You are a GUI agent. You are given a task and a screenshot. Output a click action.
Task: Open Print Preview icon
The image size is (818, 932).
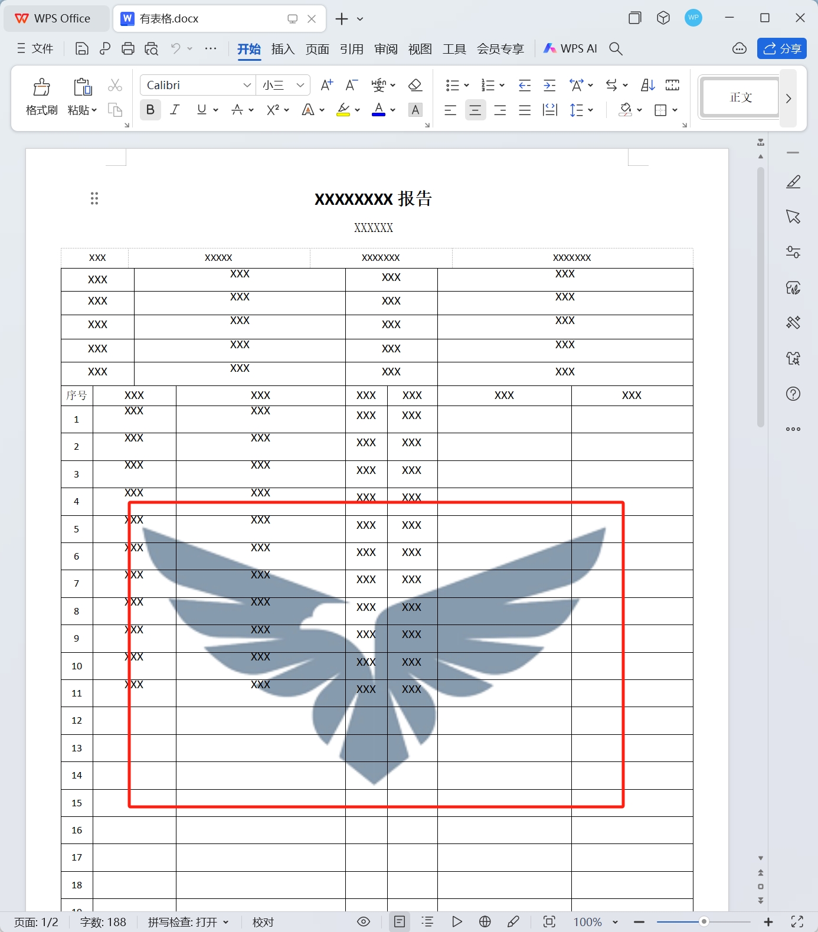point(152,48)
